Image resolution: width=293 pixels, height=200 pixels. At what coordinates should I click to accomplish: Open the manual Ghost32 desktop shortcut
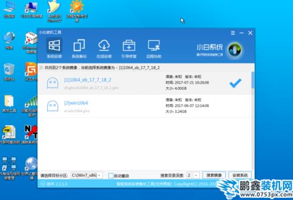coord(54,11)
